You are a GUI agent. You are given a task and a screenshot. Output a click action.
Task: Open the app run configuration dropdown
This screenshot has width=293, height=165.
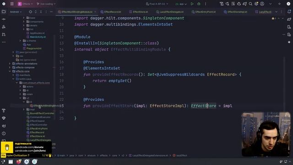click(x=181, y=4)
